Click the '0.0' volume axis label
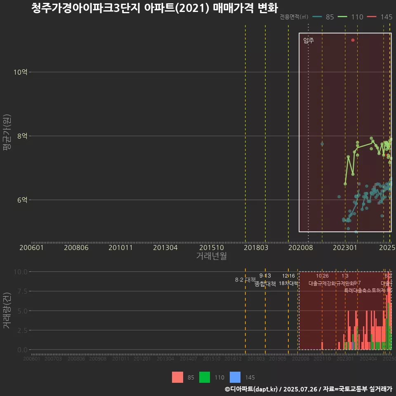Viewport: 396px width, 396px height. click(22, 350)
